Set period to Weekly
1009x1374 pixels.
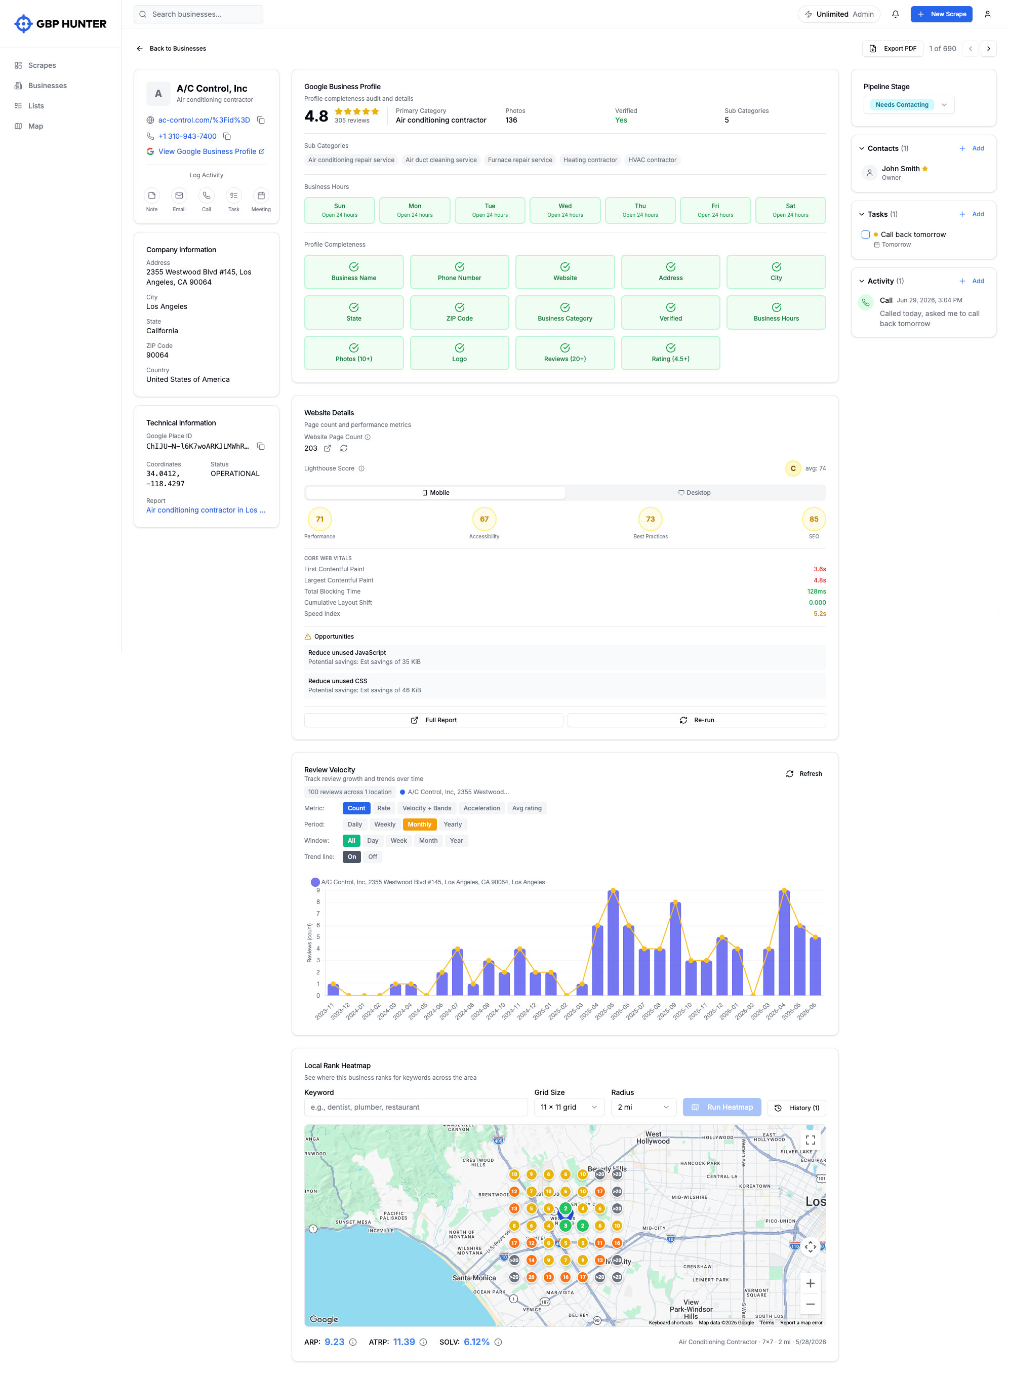[x=385, y=824]
